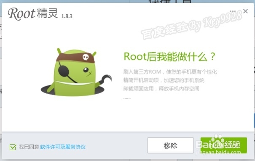
Task: Close the Root精灵 installer dialog
Action: point(245,11)
